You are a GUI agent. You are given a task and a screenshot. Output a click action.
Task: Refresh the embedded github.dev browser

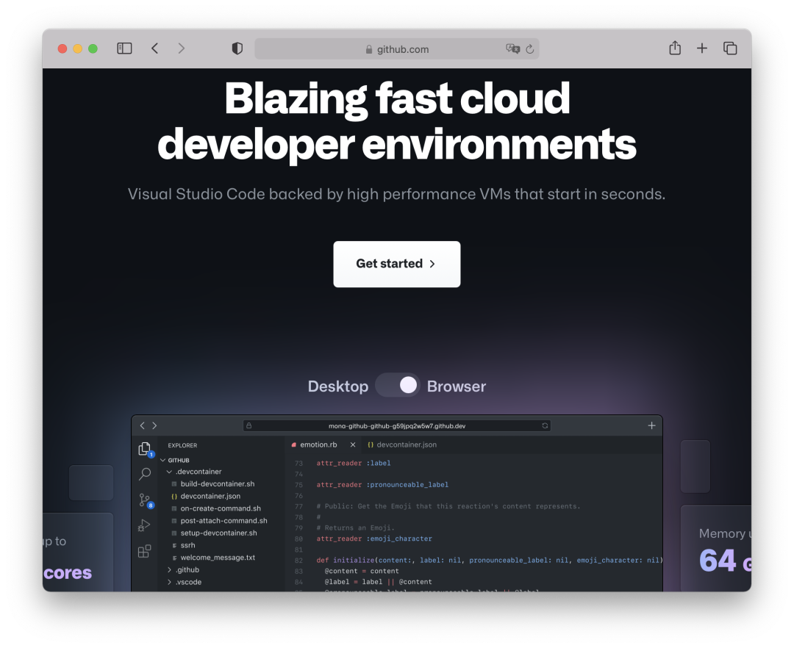(x=545, y=426)
